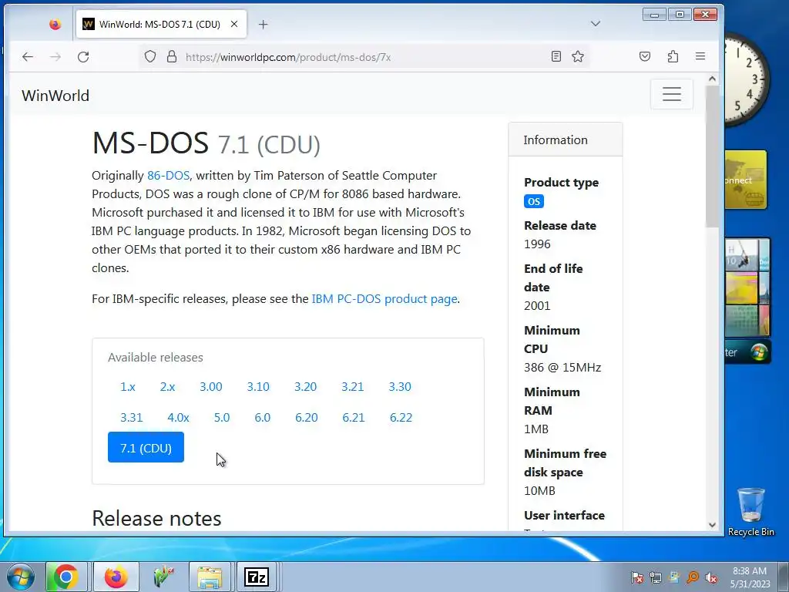Open Action Center flag tray icon
This screenshot has height=592, width=789.
637,577
